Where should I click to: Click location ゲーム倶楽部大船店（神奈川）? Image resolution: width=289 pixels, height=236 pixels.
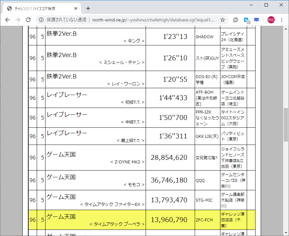tap(233, 200)
